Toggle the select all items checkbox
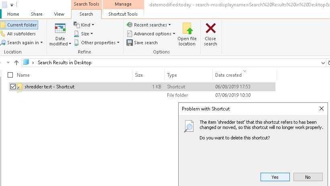Viewport: 330px width, 186px height. coord(10,75)
